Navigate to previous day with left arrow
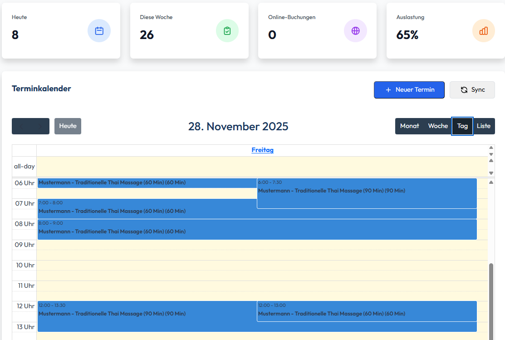The width and height of the screenshot is (505, 340). [x=21, y=126]
